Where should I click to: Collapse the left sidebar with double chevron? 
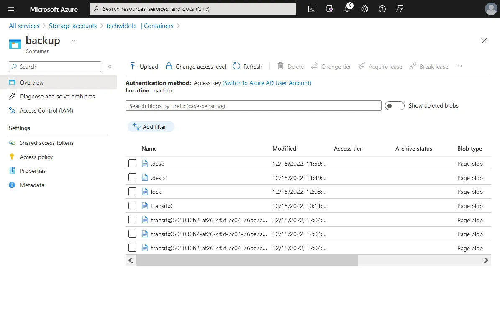point(110,67)
